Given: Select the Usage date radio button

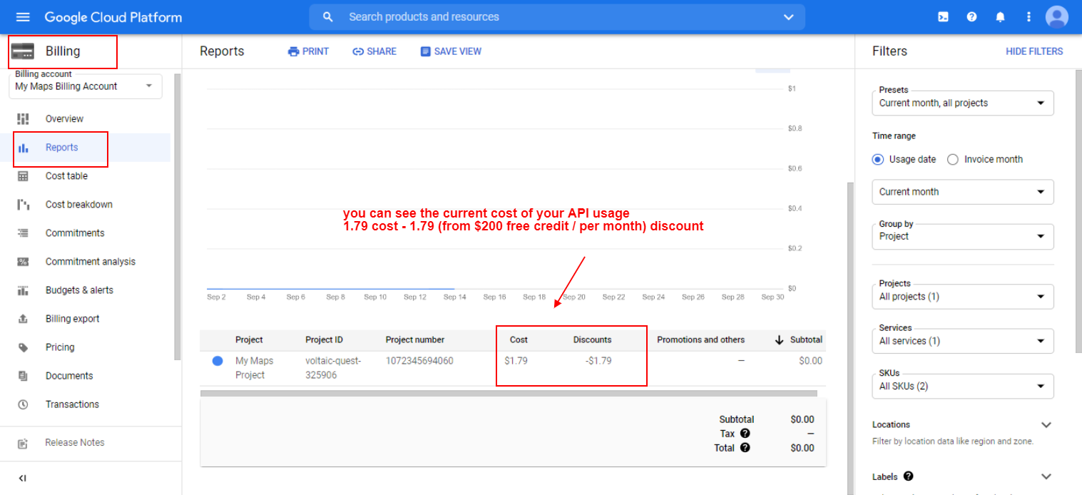Looking at the screenshot, I should [878, 159].
